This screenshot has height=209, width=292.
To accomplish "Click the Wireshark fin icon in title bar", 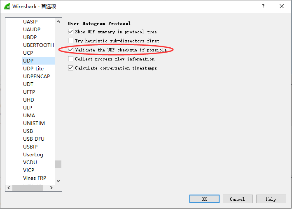I will click(7, 6).
